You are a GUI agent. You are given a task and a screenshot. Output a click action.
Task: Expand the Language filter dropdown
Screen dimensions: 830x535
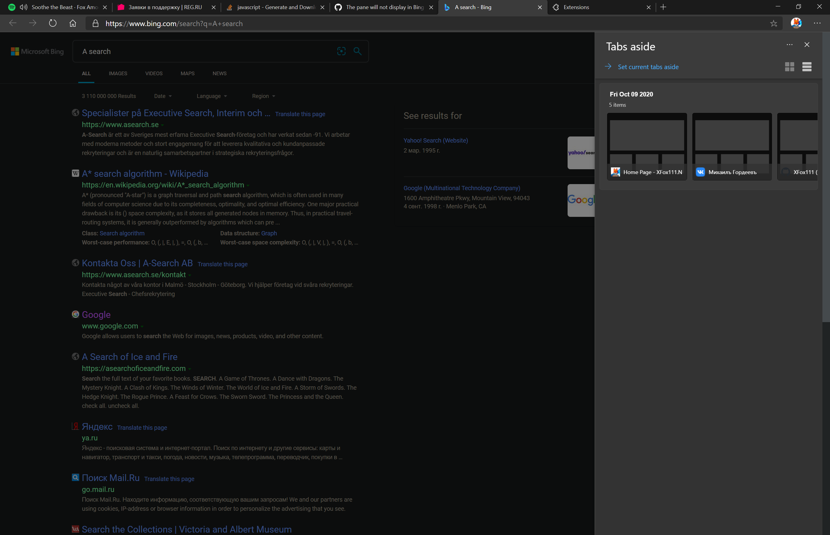[211, 96]
